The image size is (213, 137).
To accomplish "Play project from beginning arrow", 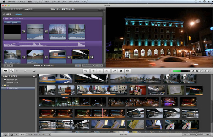I will click(x=11, y=66).
